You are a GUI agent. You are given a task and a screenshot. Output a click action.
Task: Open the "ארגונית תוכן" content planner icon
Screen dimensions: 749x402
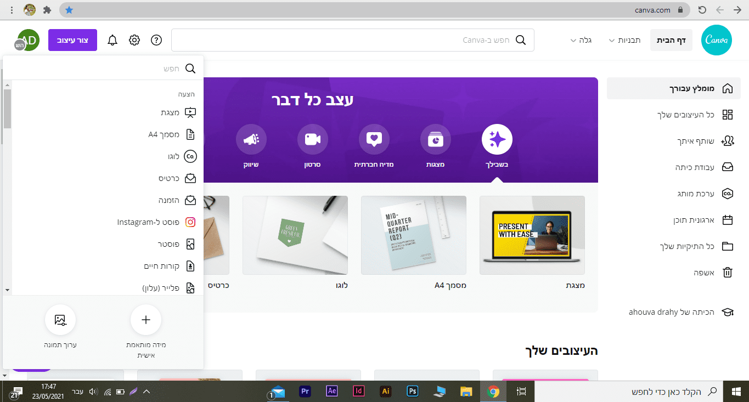pos(728,220)
